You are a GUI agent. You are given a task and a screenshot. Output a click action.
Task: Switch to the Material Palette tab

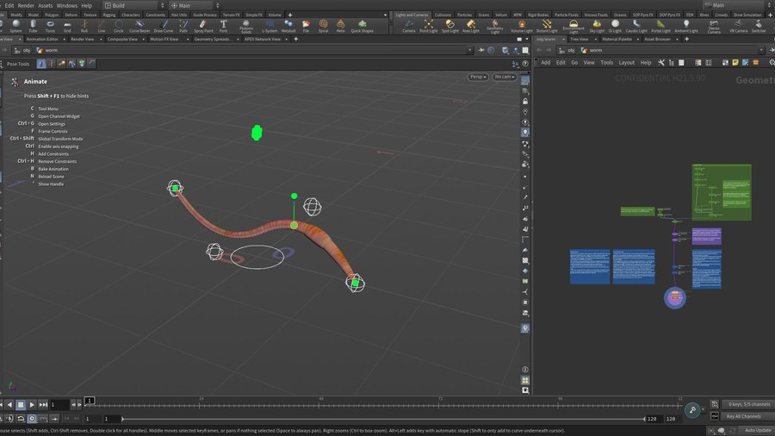point(616,39)
